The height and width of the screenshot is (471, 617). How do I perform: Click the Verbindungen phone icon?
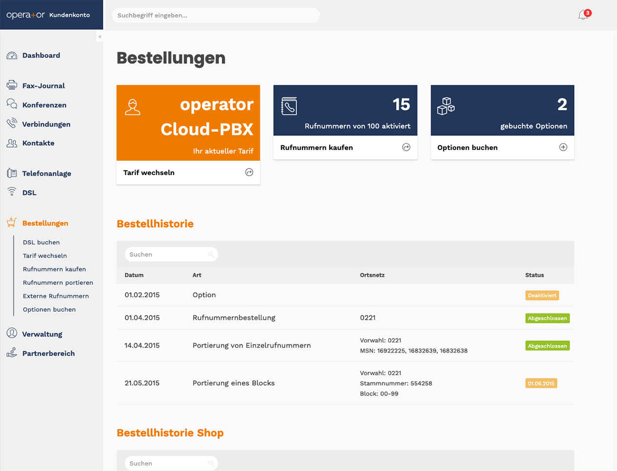click(x=12, y=123)
